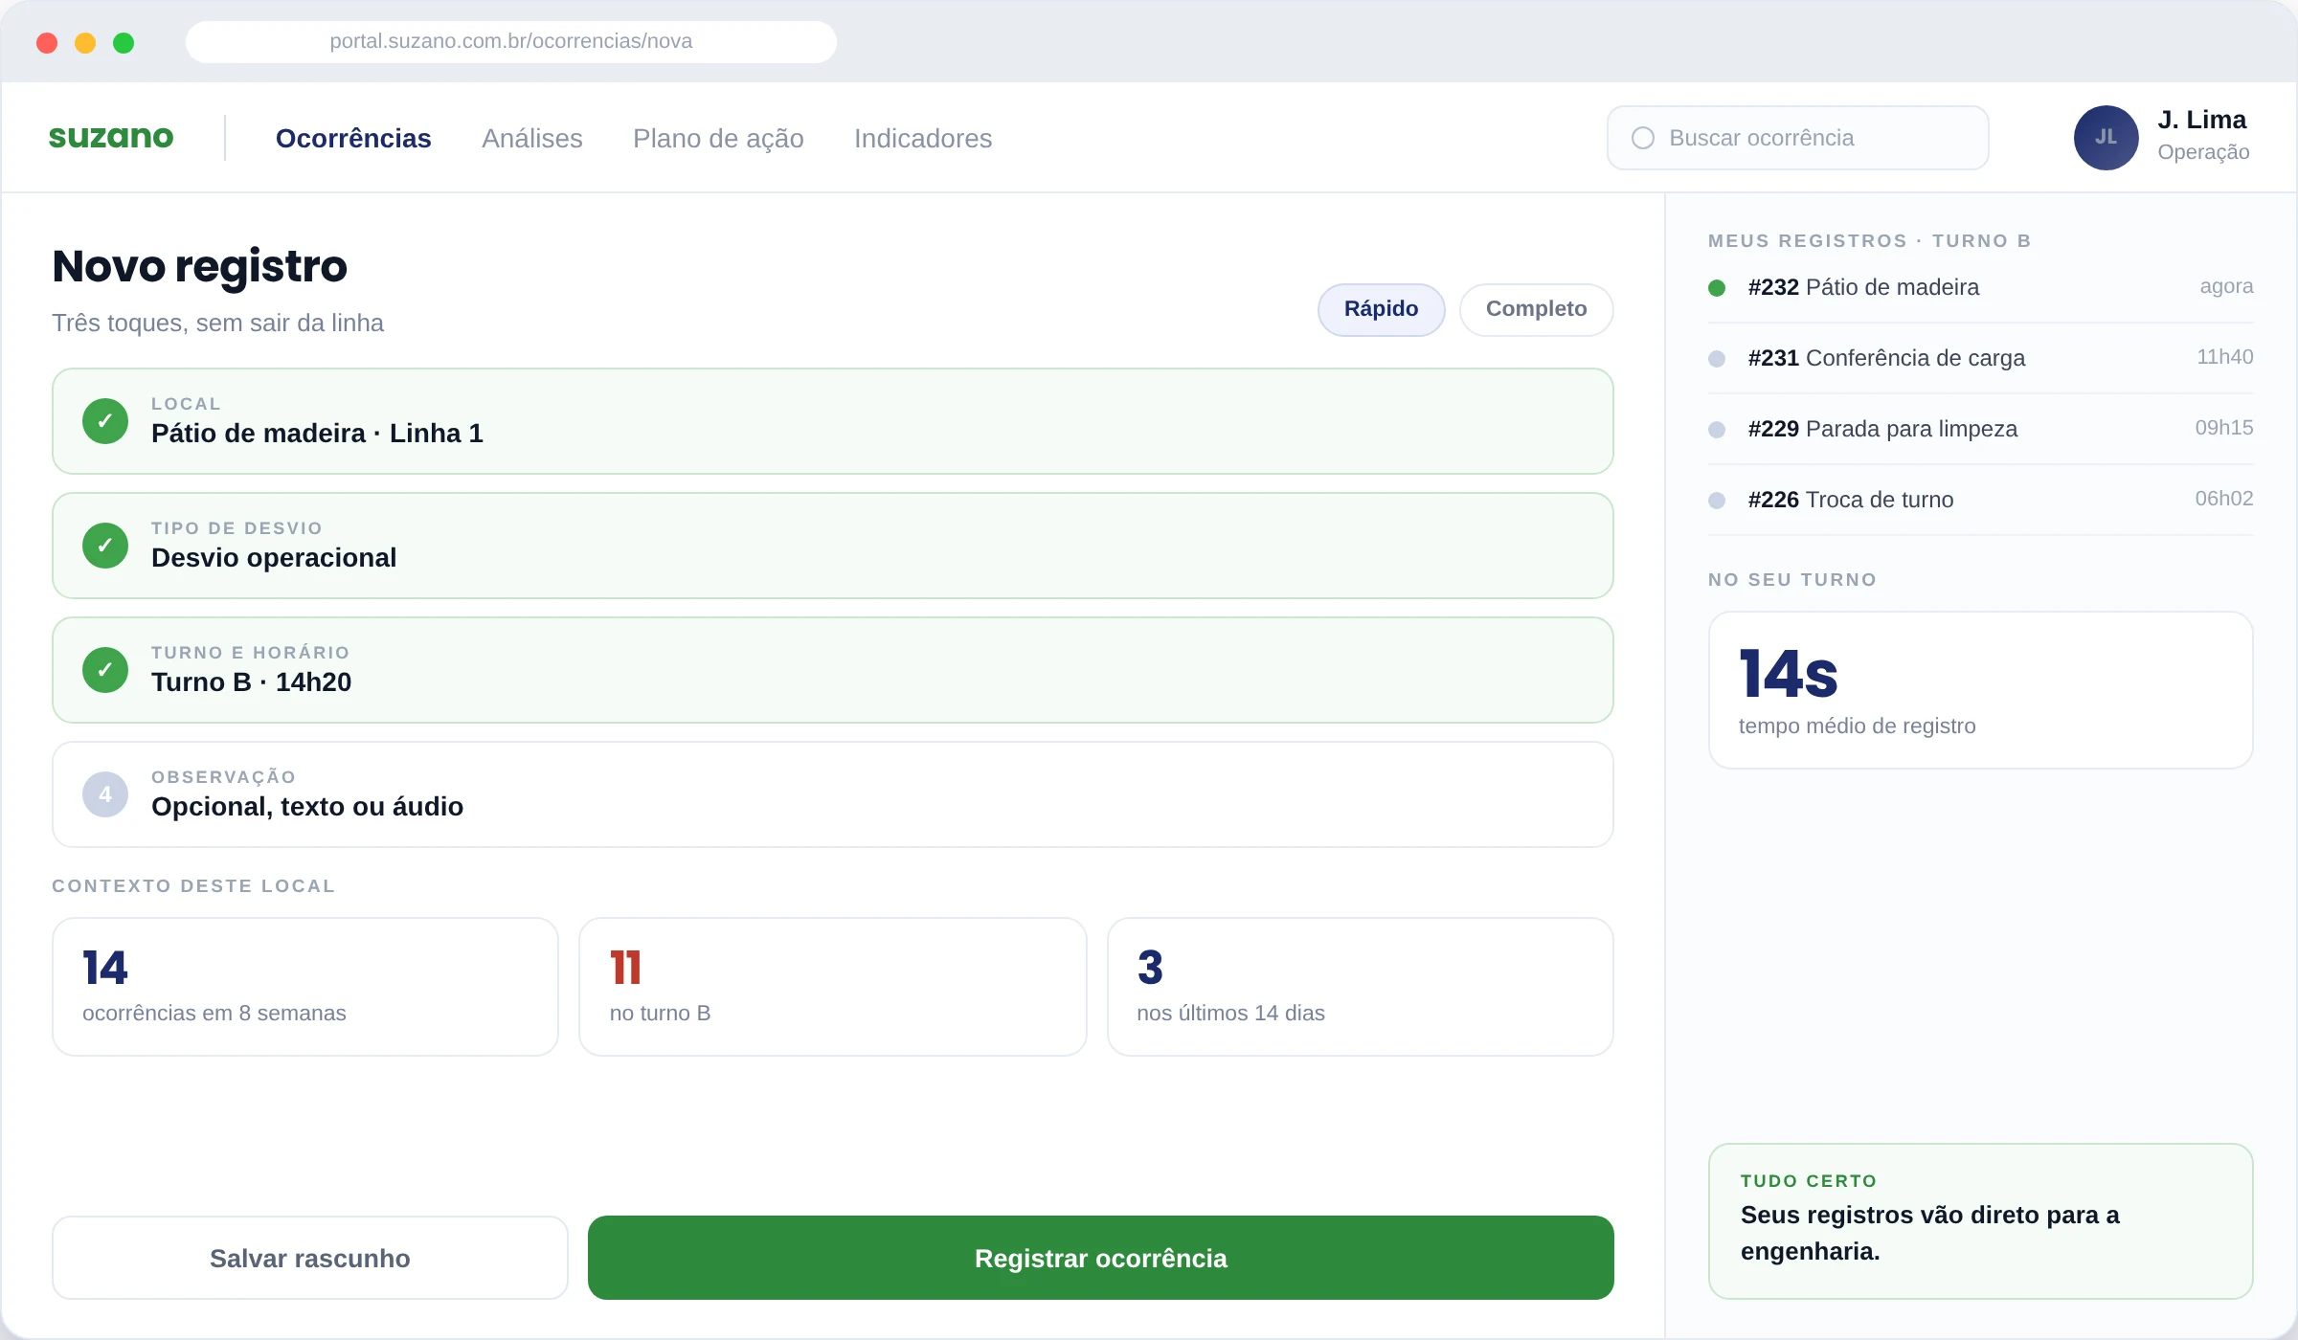Open Plano de ação tab

(x=718, y=138)
